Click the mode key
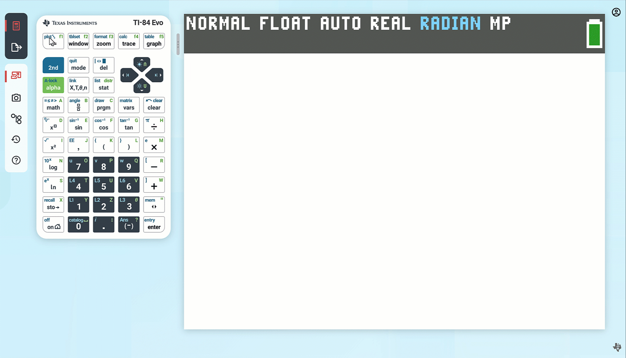The image size is (626, 358). point(78,65)
